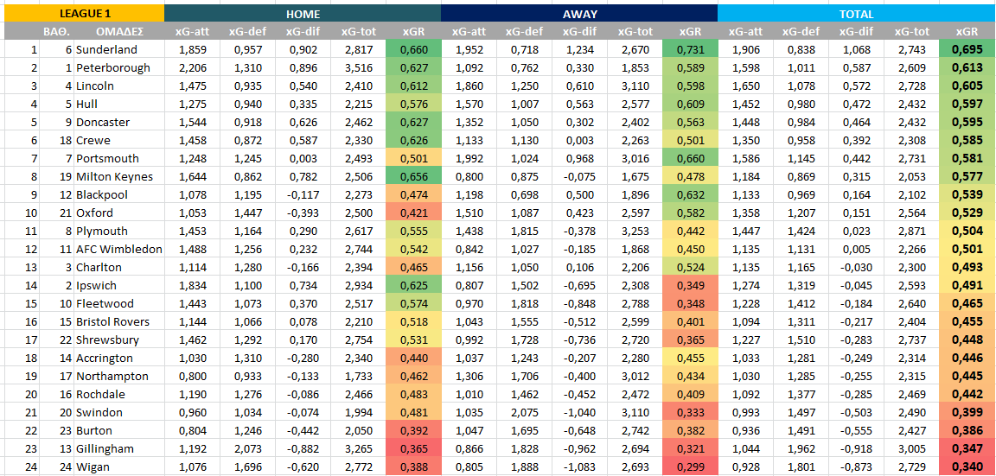Select the Hull team cell
996x476 pixels.
click(119, 104)
